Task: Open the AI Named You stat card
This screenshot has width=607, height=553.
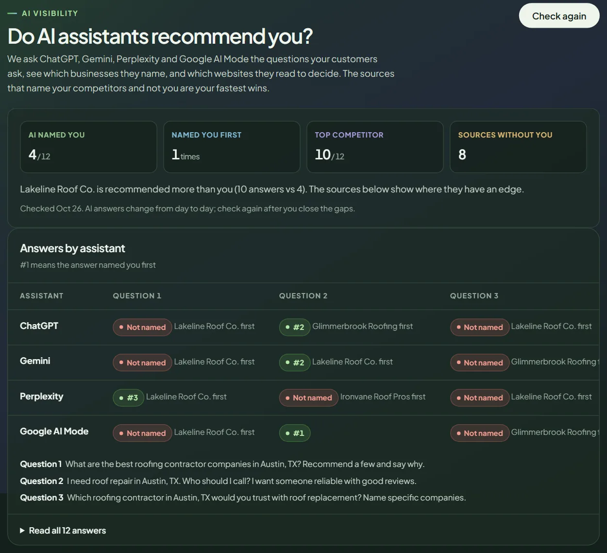Action: (x=88, y=147)
